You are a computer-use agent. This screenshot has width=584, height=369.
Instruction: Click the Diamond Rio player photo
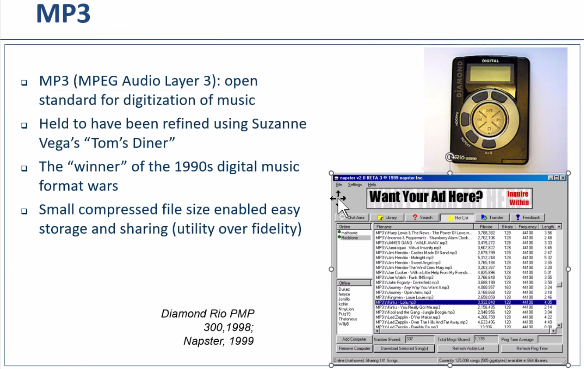tap(495, 109)
